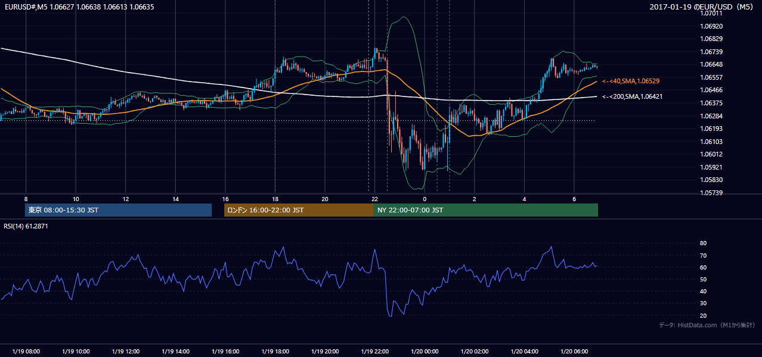Image resolution: width=762 pixels, height=357 pixels.
Task: Click price axis value 1.06648
Action: click(x=712, y=64)
